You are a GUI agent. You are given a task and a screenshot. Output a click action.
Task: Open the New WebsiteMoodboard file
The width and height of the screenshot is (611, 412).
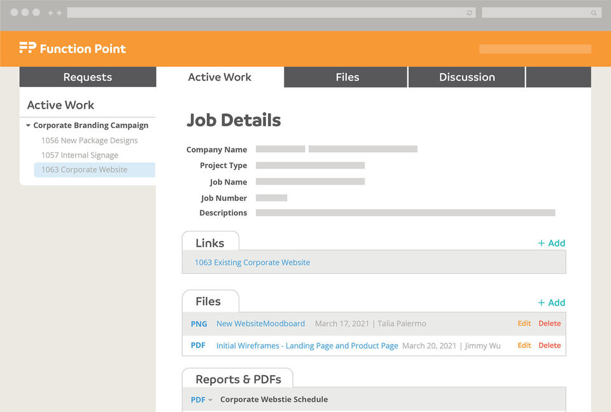click(x=260, y=324)
